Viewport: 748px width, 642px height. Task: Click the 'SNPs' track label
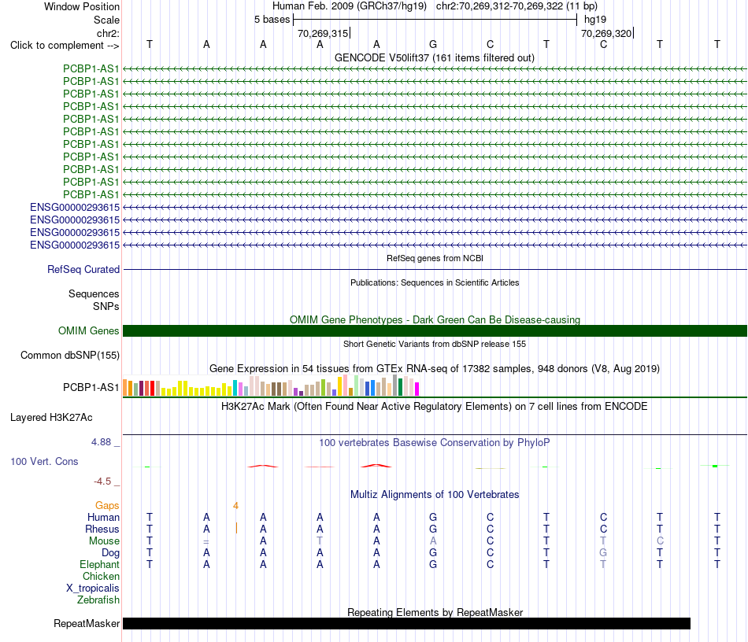(106, 307)
